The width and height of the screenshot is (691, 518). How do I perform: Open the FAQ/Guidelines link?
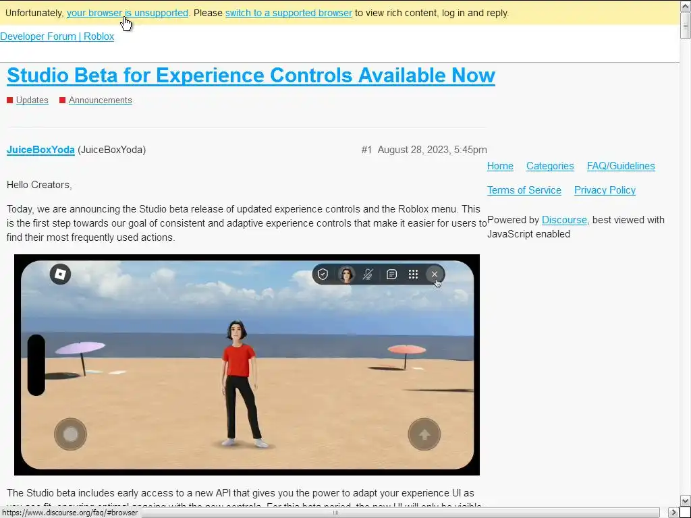pos(621,166)
